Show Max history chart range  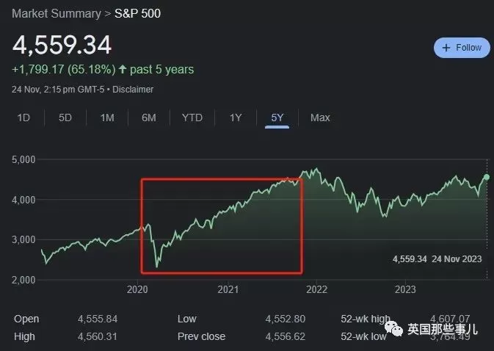point(320,117)
